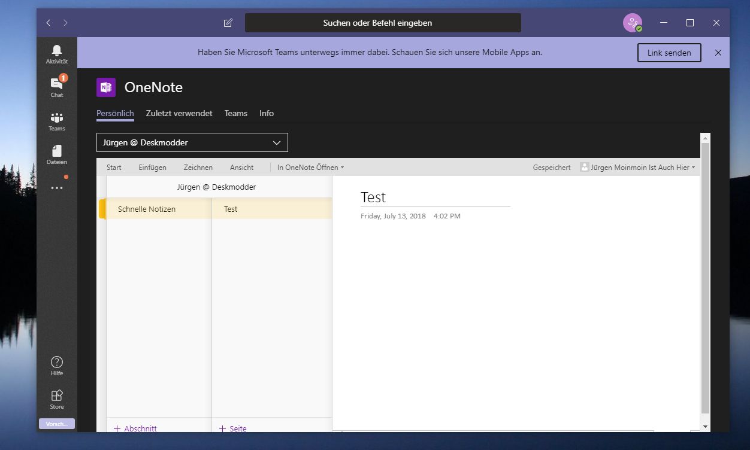Close the Teams window
This screenshot has width=750, height=450.
pos(716,23)
